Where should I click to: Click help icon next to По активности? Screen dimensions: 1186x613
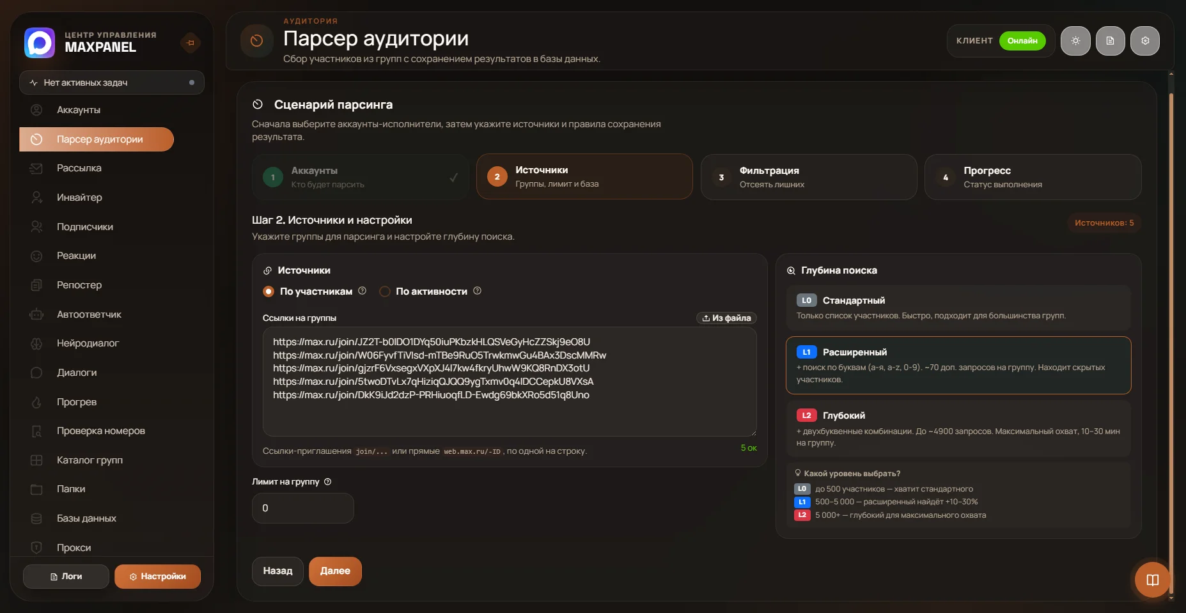point(477,291)
